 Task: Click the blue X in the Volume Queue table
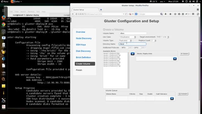point(172,98)
